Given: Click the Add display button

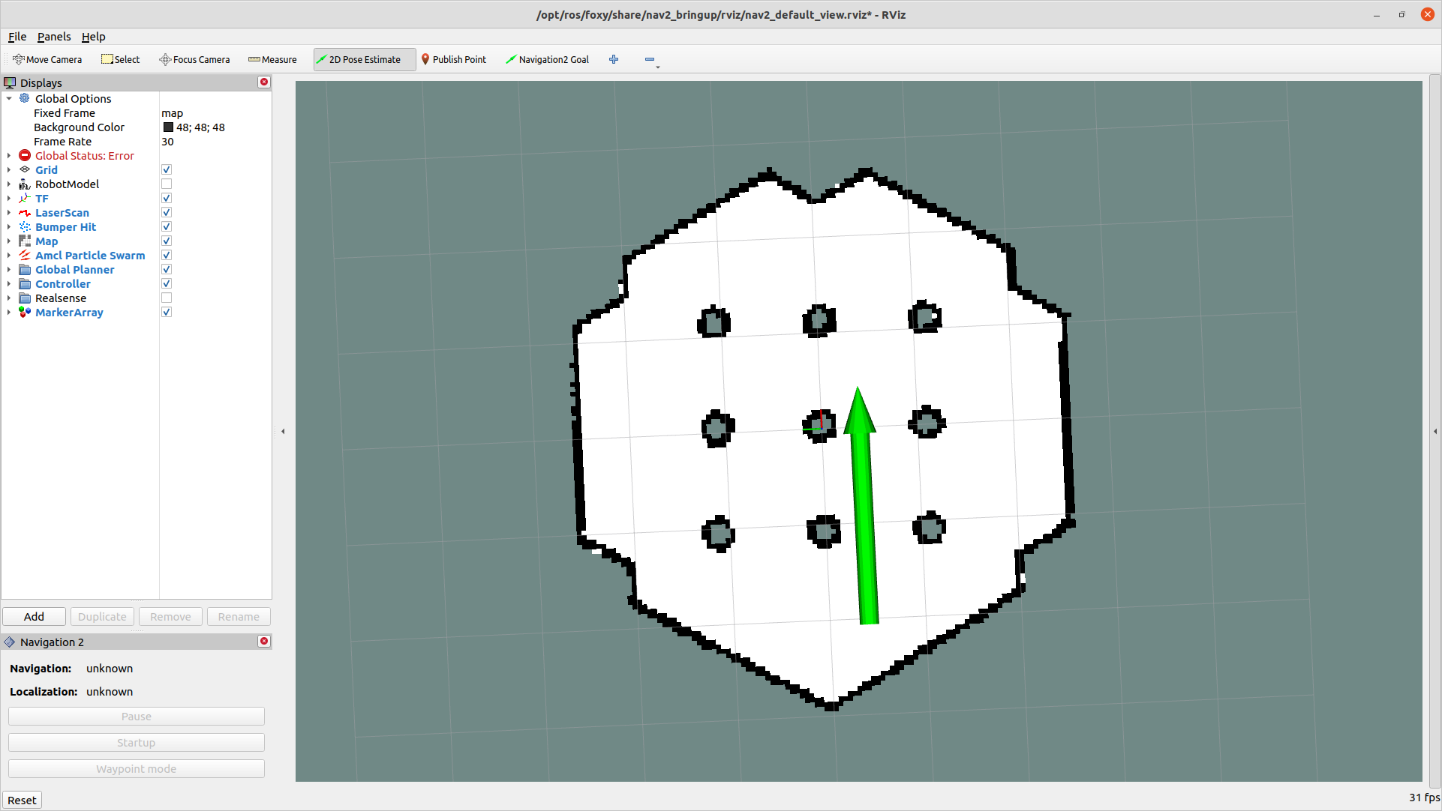Looking at the screenshot, I should pos(34,617).
